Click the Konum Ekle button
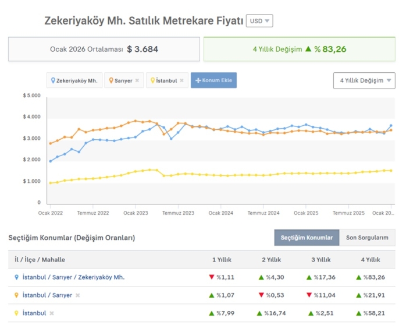The width and height of the screenshot is (399, 332). click(x=213, y=80)
